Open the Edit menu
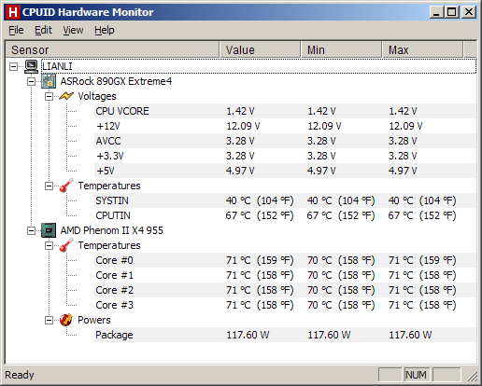This screenshot has width=482, height=386. tap(43, 30)
